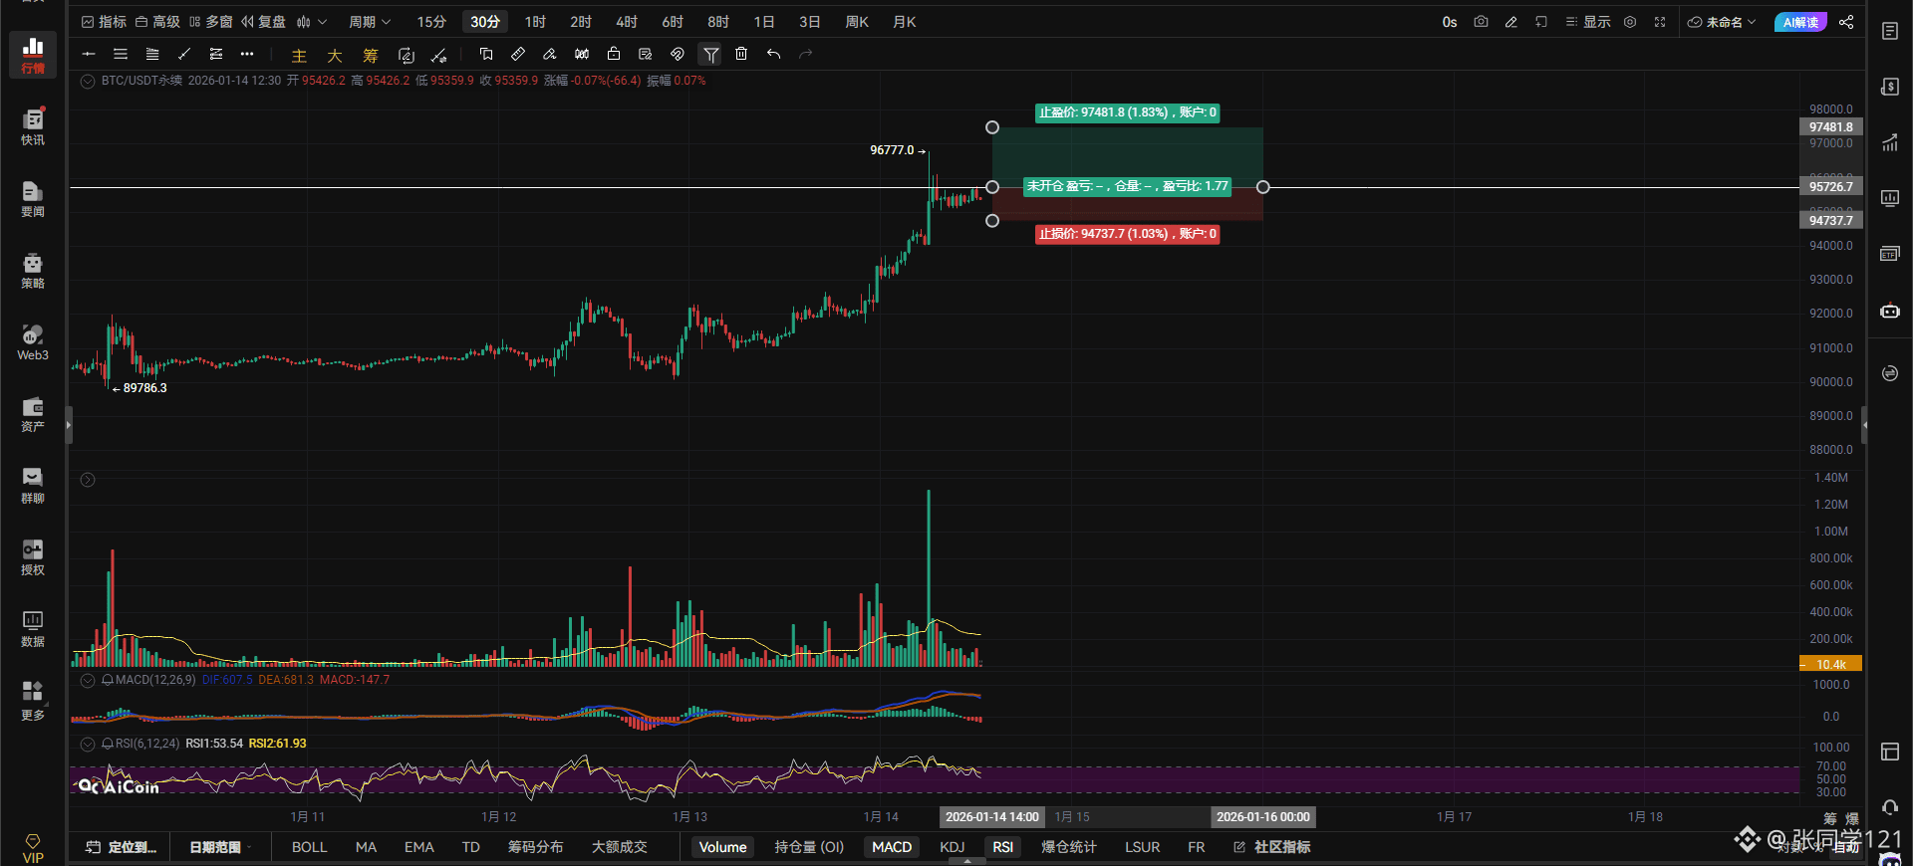Click the take-profit handle of position box
Viewport: 1913px width, 866px height.
click(x=991, y=127)
